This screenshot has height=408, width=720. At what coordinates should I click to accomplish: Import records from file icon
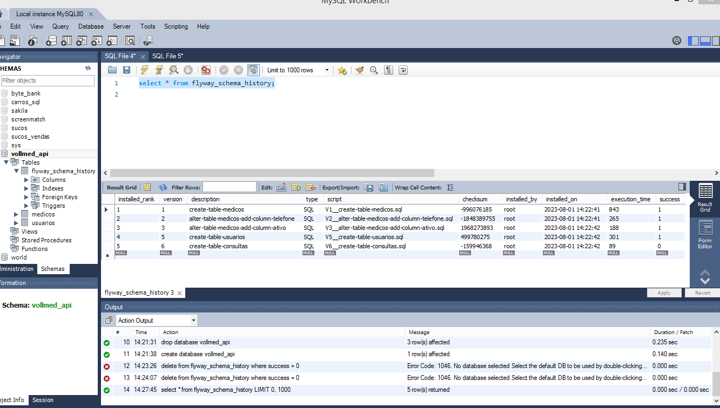383,187
